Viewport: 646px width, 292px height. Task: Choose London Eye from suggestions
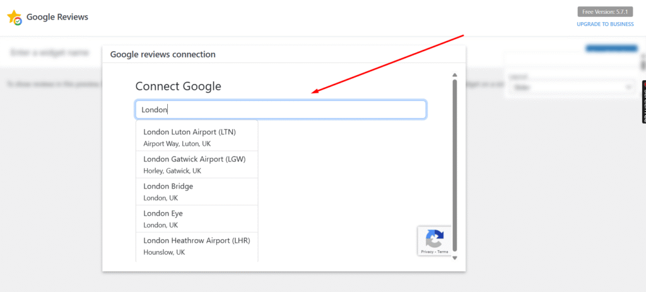coord(197,219)
